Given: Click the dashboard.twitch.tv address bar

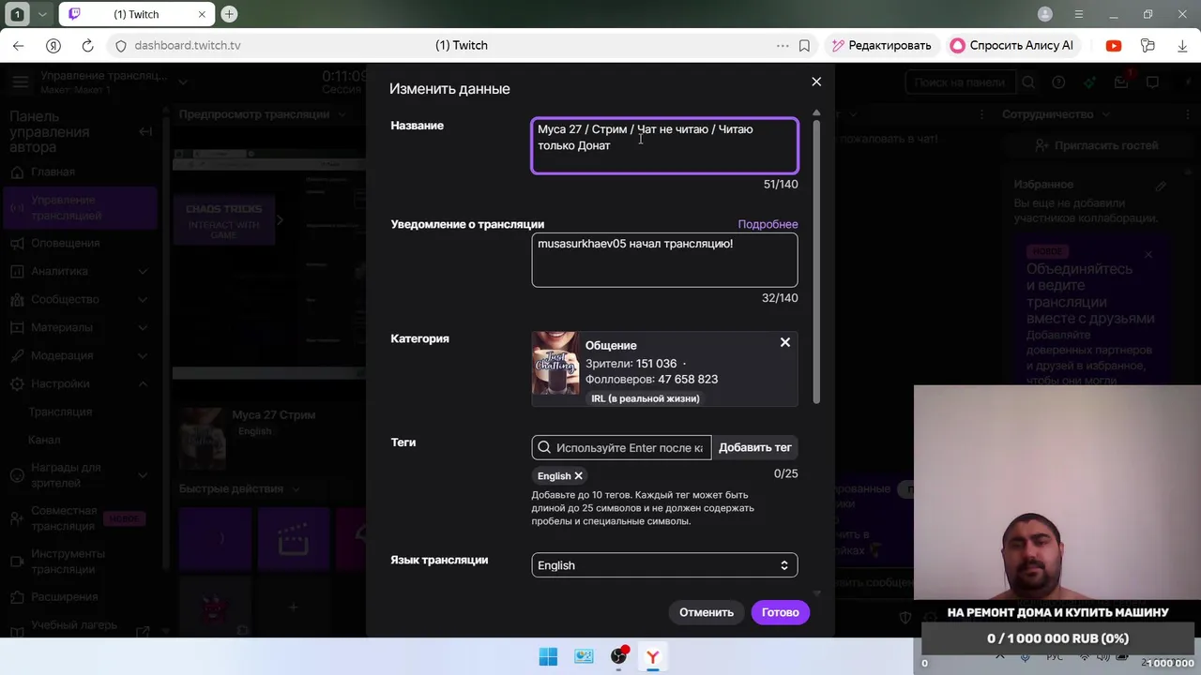Looking at the screenshot, I should pyautogui.click(x=187, y=45).
